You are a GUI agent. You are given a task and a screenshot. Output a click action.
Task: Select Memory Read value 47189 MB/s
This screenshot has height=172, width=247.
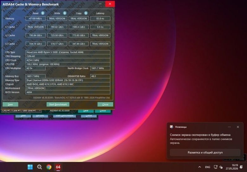coord(36,19)
